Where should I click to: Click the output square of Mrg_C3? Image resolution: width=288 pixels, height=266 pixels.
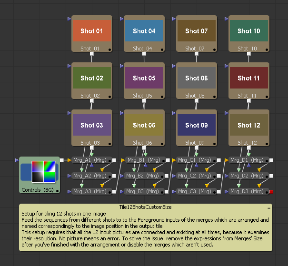[219, 192]
